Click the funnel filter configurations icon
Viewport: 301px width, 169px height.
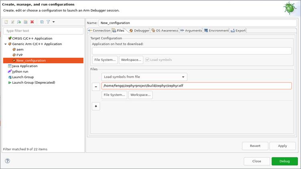tap(48, 22)
